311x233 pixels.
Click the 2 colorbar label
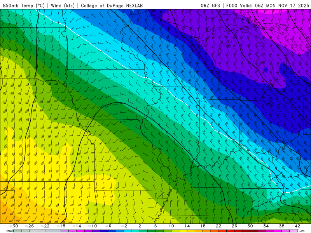(140, 226)
